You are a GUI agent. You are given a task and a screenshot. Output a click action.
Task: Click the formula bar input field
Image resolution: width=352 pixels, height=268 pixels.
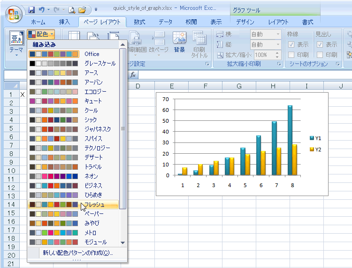pyautogui.click(x=245, y=75)
